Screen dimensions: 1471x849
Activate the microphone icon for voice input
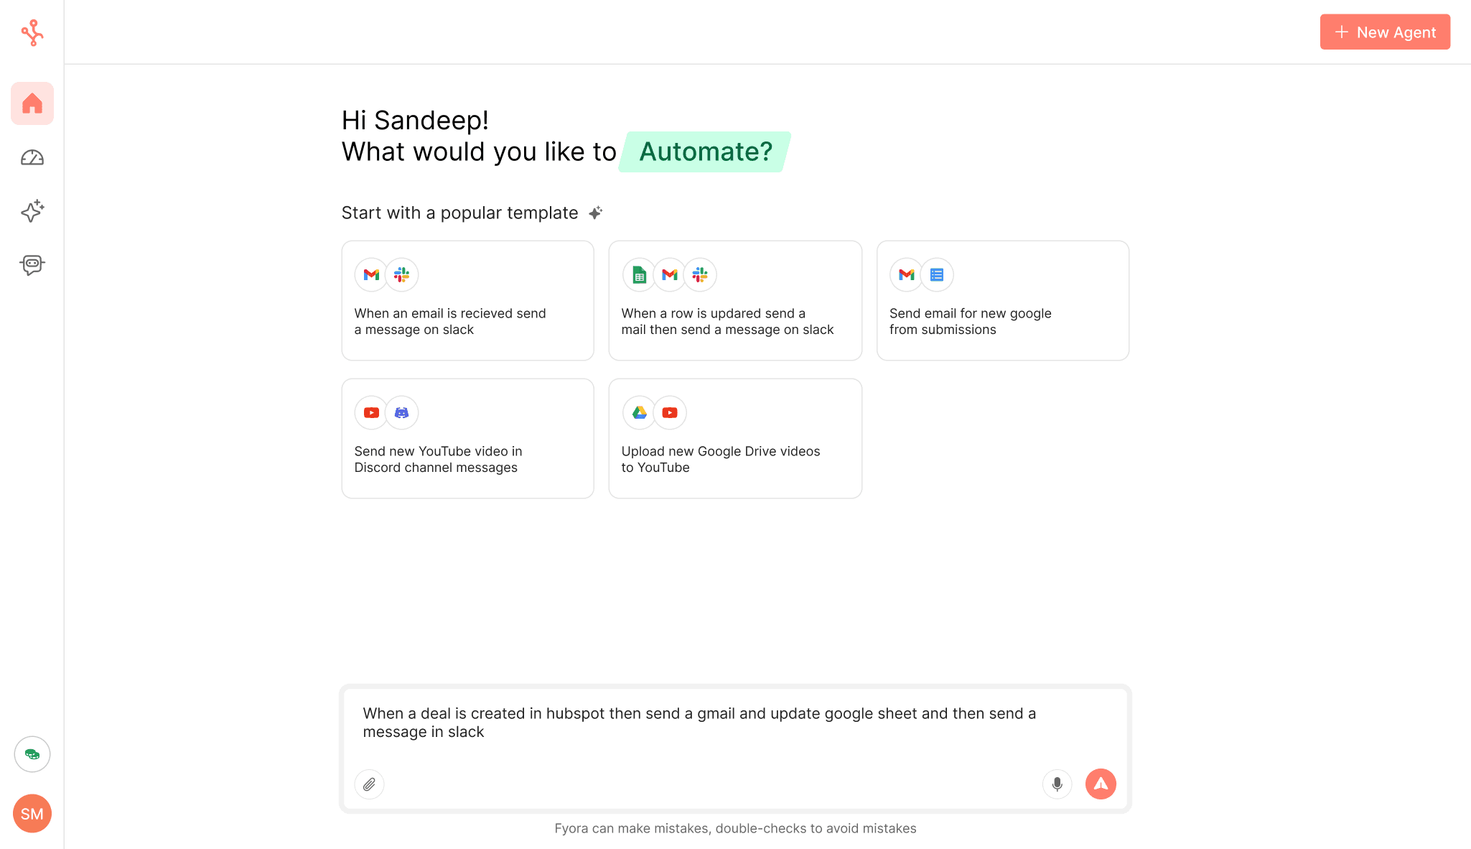(x=1056, y=784)
